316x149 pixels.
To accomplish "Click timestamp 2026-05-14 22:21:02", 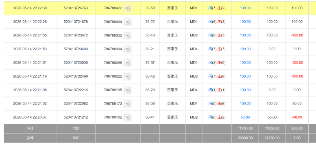I will click(x=30, y=104).
